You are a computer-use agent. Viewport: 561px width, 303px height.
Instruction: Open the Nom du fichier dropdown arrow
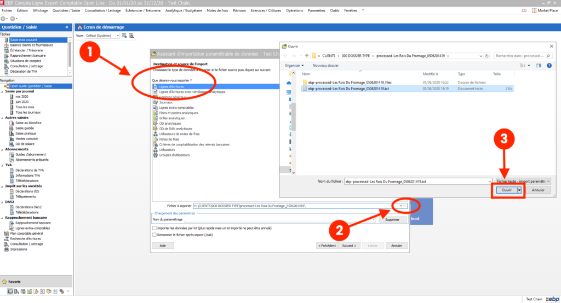tap(489, 182)
